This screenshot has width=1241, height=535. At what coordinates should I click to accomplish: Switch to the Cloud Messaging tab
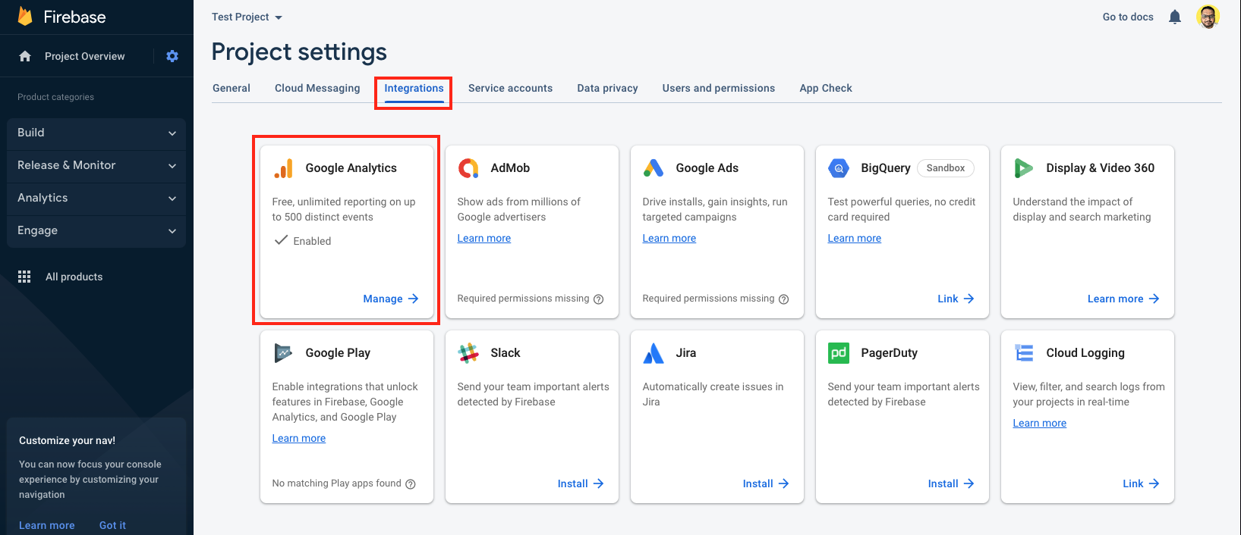[x=317, y=88]
